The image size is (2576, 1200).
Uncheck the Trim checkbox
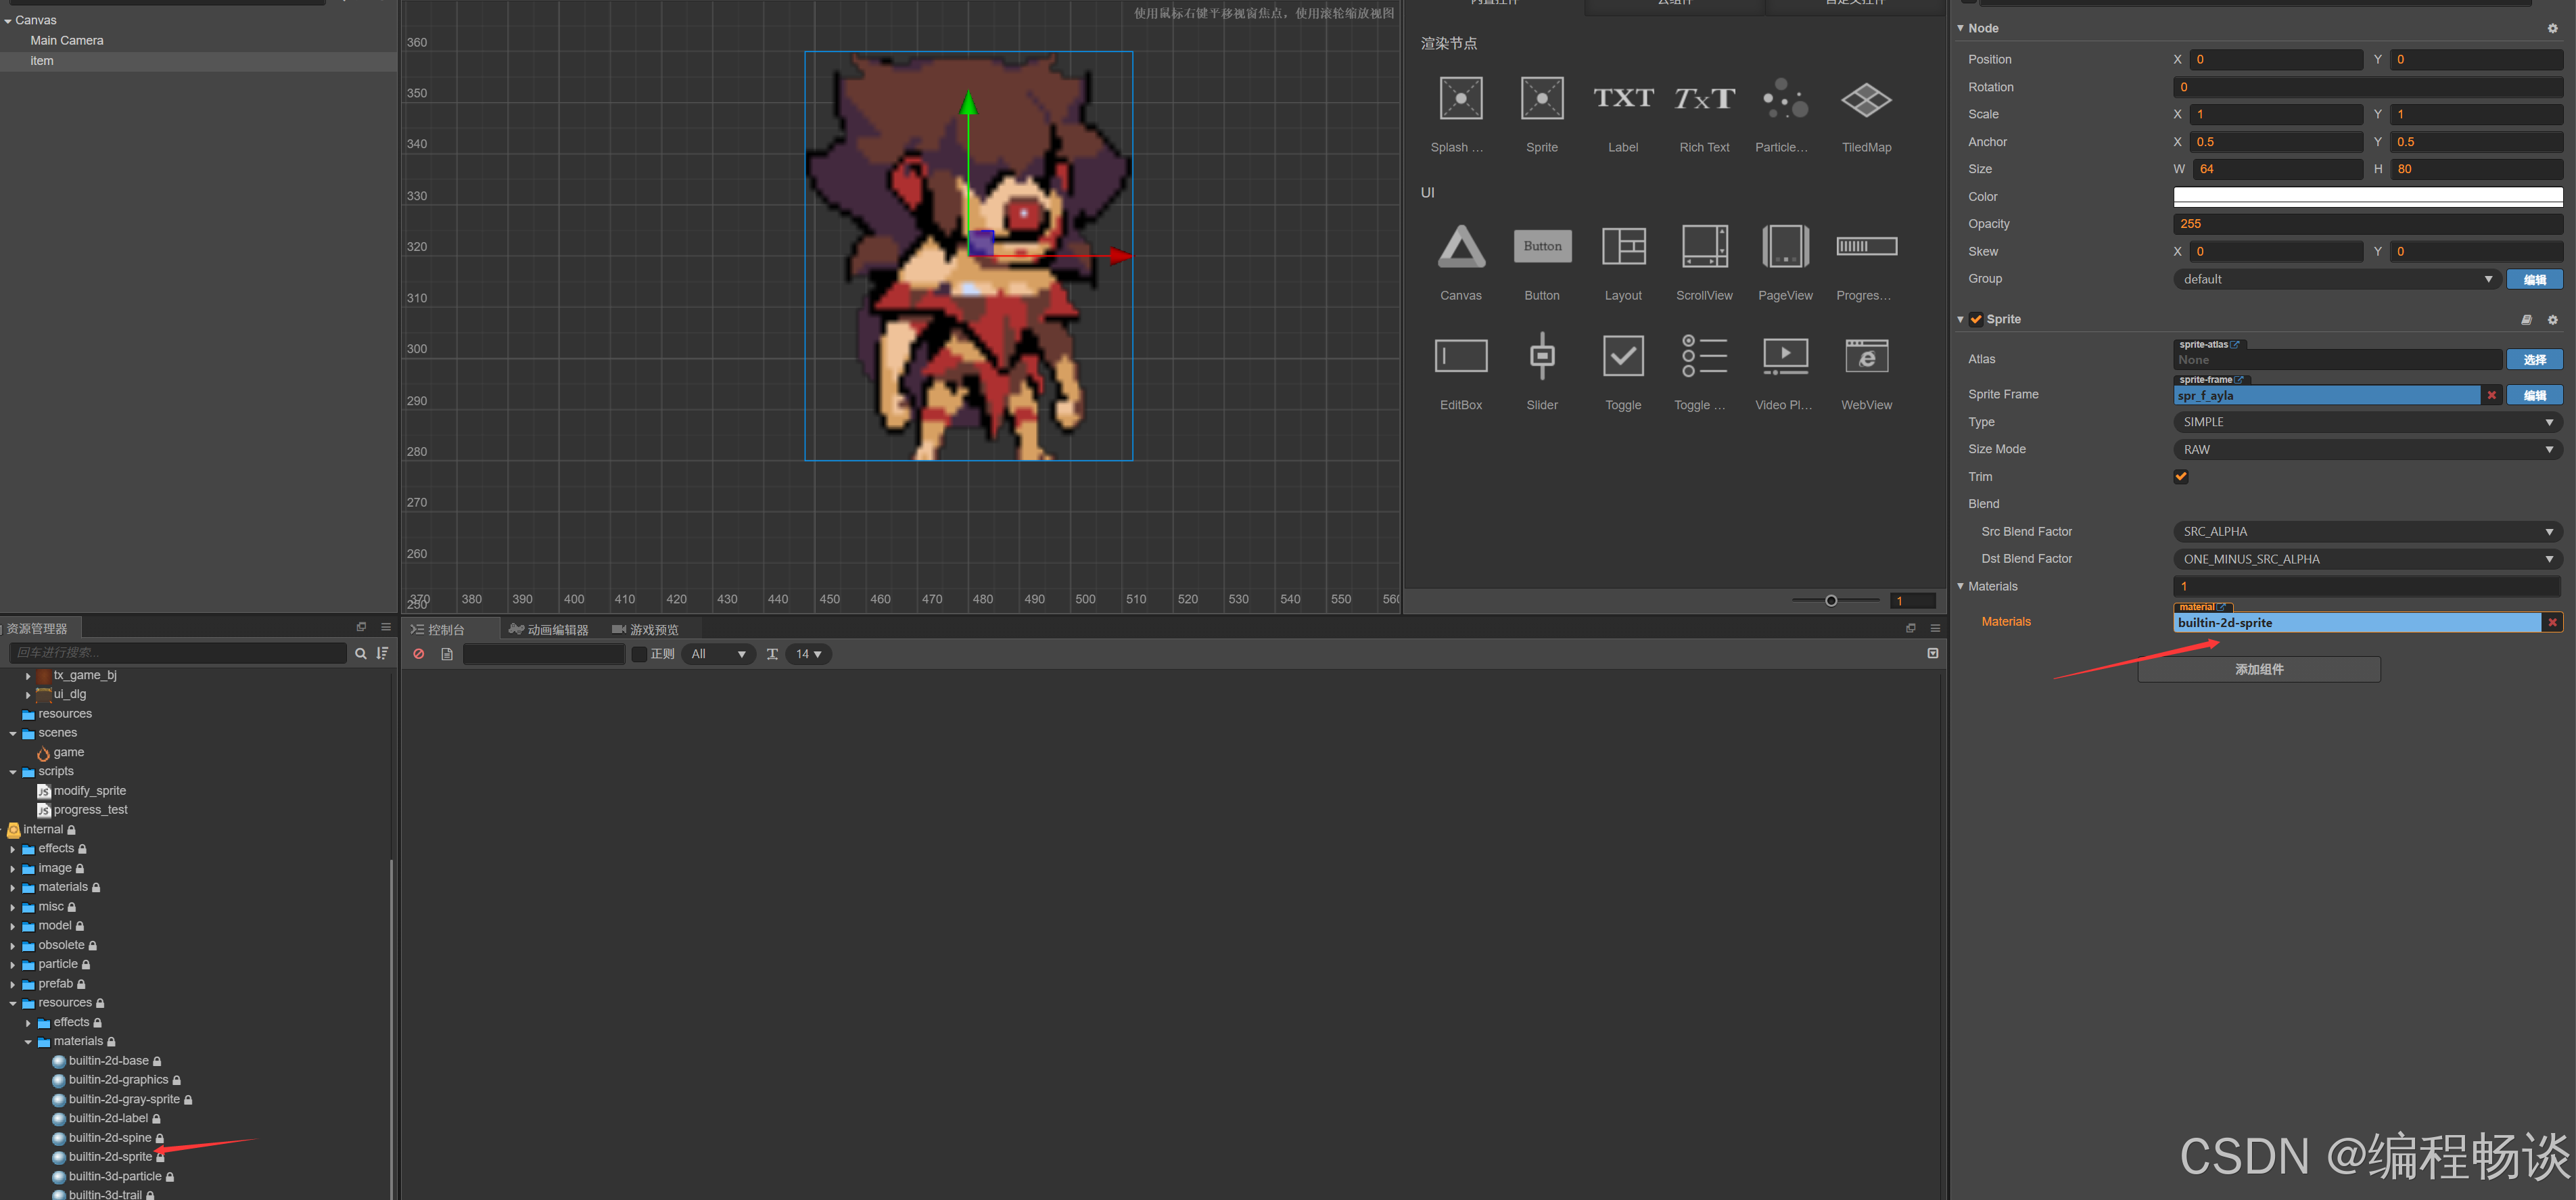[x=2180, y=477]
